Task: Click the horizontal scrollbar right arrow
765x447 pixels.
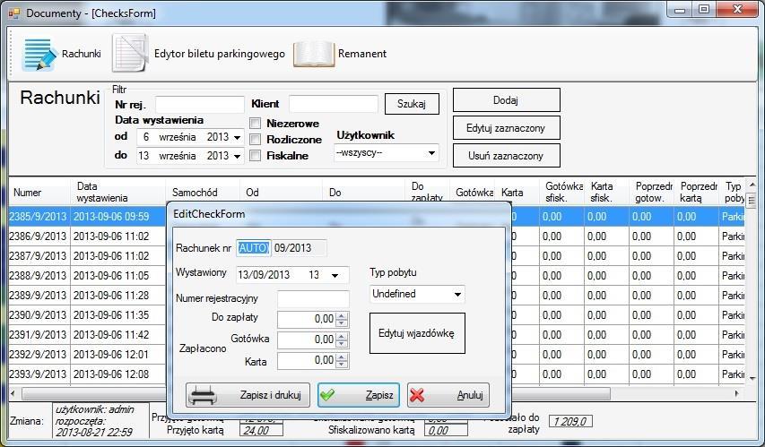Action: [737, 393]
